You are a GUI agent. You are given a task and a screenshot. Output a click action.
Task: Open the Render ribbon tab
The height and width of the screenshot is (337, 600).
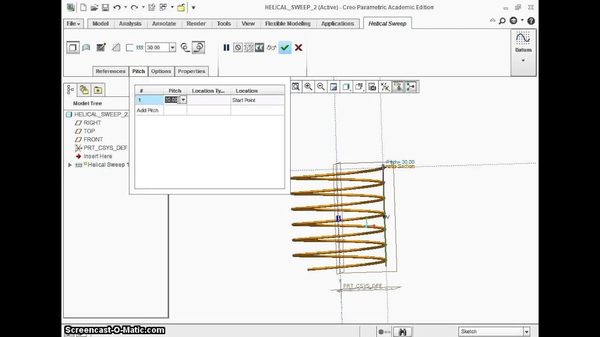(196, 23)
